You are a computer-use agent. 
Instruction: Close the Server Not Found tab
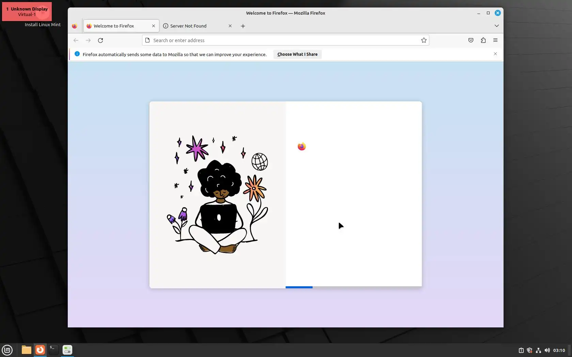coord(230,26)
